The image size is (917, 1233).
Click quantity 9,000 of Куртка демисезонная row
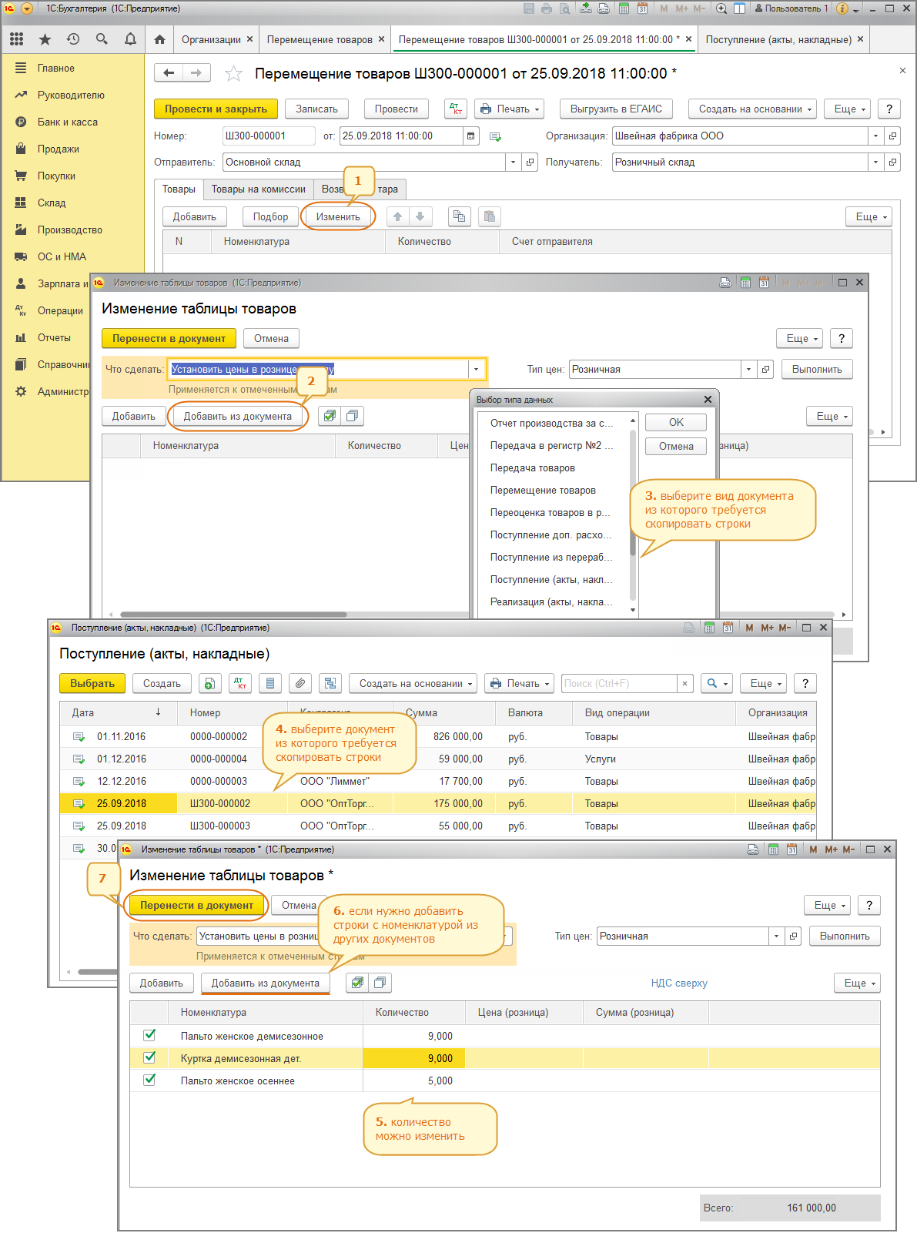pyautogui.click(x=414, y=1059)
